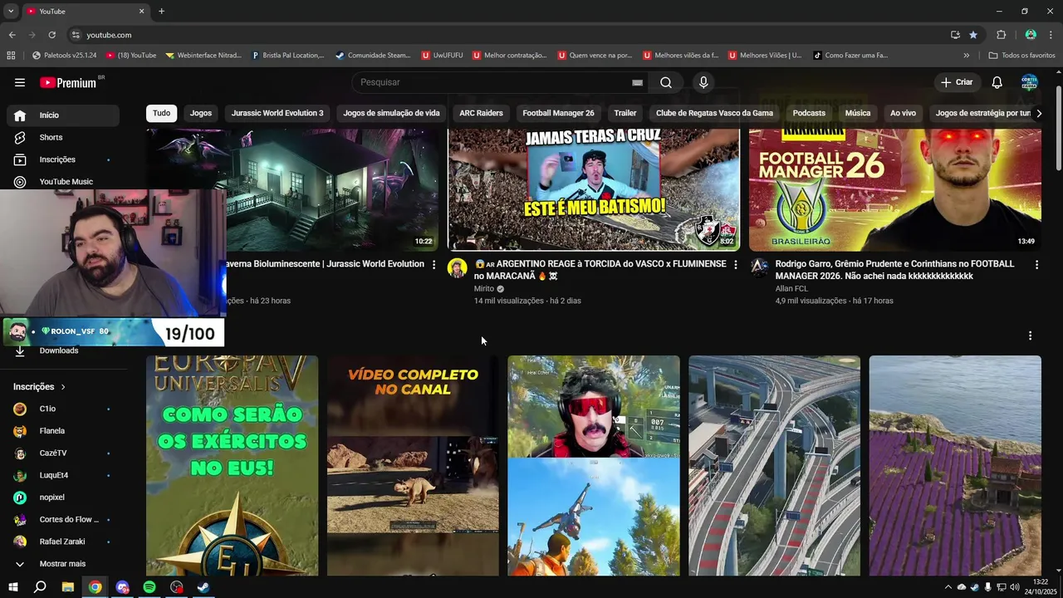Click the Mírito channel avatar
Viewport: 1063px width, 598px height.
458,267
